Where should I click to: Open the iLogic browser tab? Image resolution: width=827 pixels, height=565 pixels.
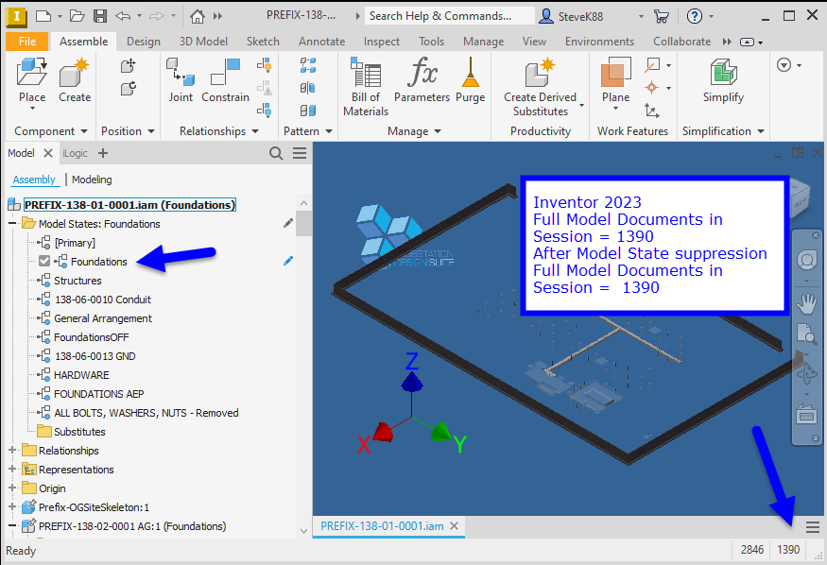(x=76, y=153)
